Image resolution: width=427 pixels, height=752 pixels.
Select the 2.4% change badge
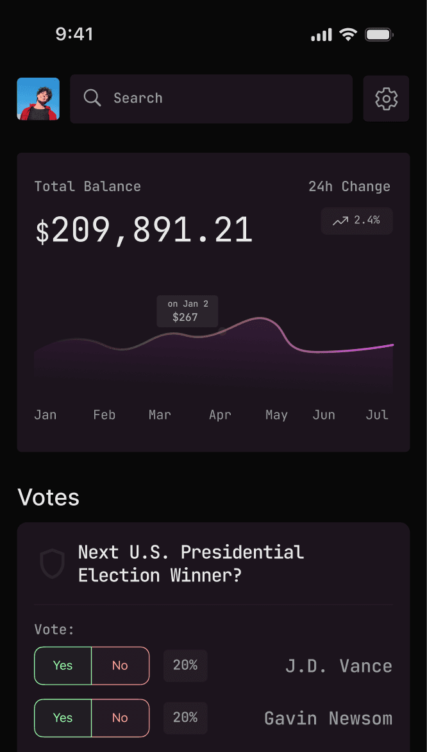pyautogui.click(x=357, y=221)
